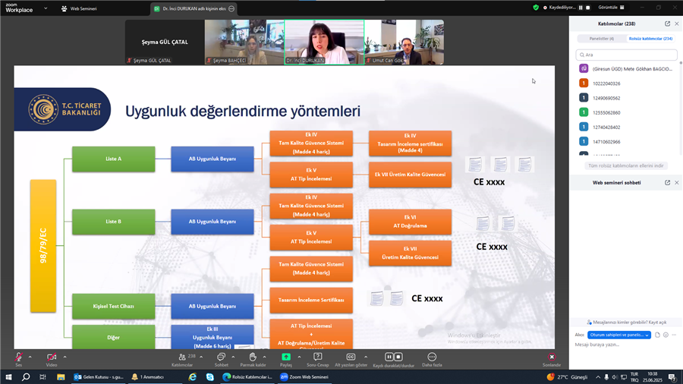This screenshot has width=683, height=384.
Task: Click 'Tüm rolsüz katılımcıların ellerini indir'
Action: 625,165
